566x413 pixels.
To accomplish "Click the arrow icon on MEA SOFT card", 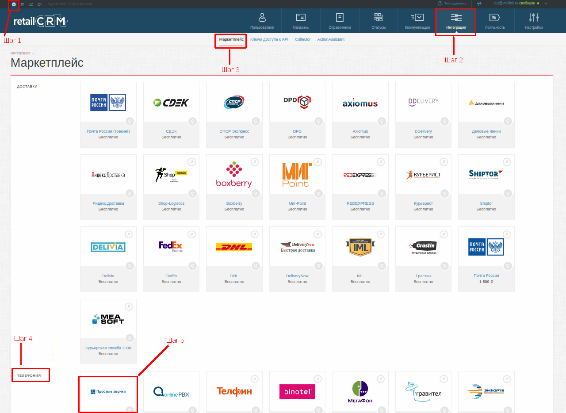I will point(129,306).
